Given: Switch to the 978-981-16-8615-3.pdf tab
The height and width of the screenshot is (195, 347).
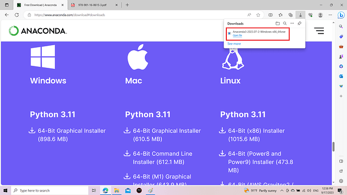Looking at the screenshot, I should coord(93,5).
